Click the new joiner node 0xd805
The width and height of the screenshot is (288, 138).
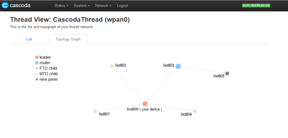click(x=227, y=74)
